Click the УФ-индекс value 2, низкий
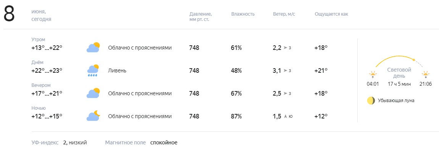Screen dimensions: 439x152 point(75,142)
